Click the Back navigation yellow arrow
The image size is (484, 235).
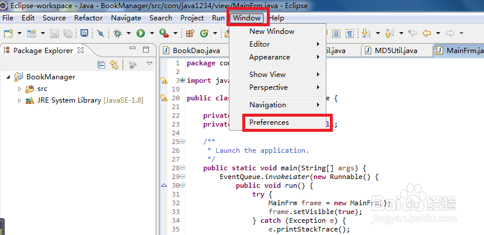pyautogui.click(x=427, y=33)
